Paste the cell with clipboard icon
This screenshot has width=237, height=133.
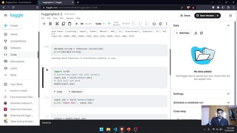tap(70, 24)
